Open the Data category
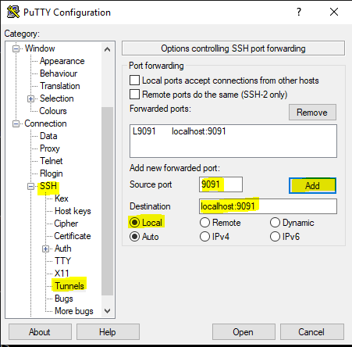This screenshot has width=352, height=347. [48, 136]
